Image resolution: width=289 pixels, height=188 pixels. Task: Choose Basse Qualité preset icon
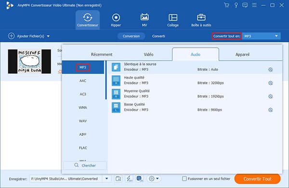pos(116,107)
